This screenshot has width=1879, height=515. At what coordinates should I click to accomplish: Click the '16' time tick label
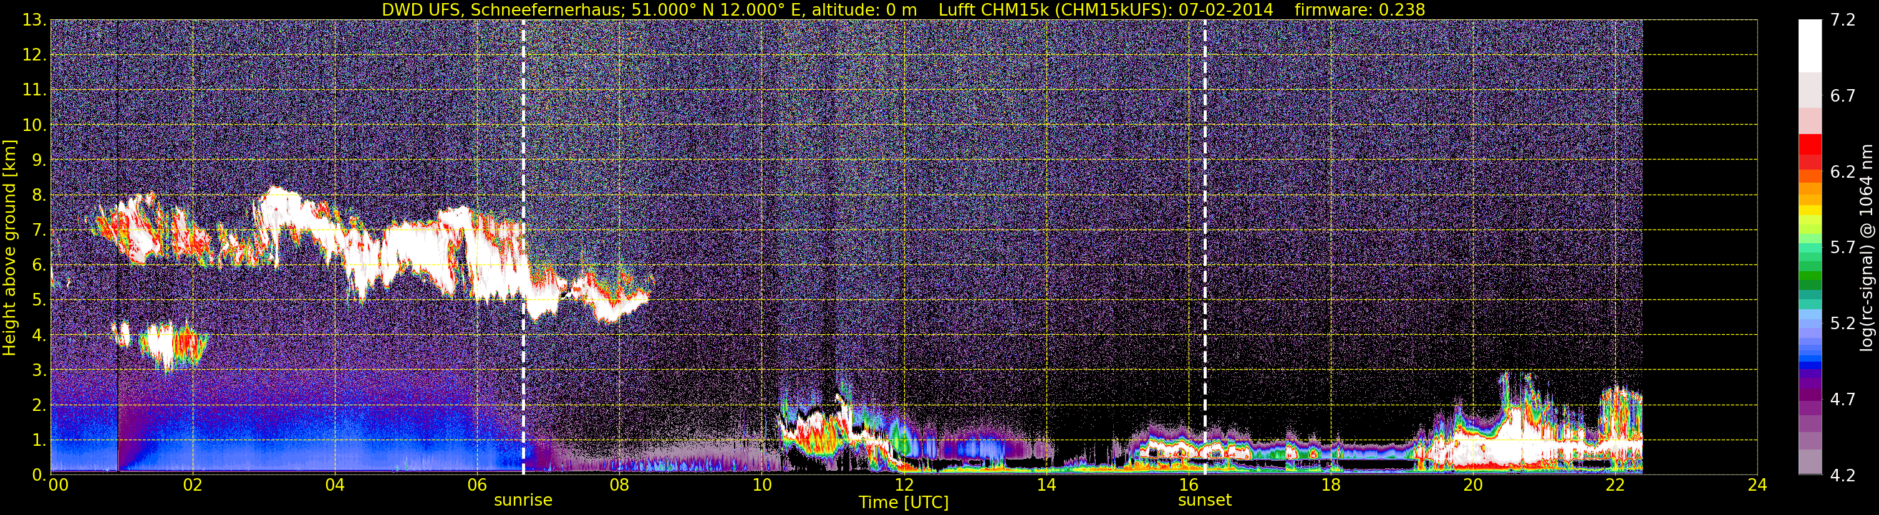click(x=1188, y=486)
